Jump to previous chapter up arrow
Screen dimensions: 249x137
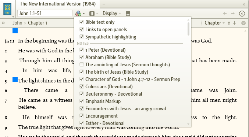tap(229, 23)
